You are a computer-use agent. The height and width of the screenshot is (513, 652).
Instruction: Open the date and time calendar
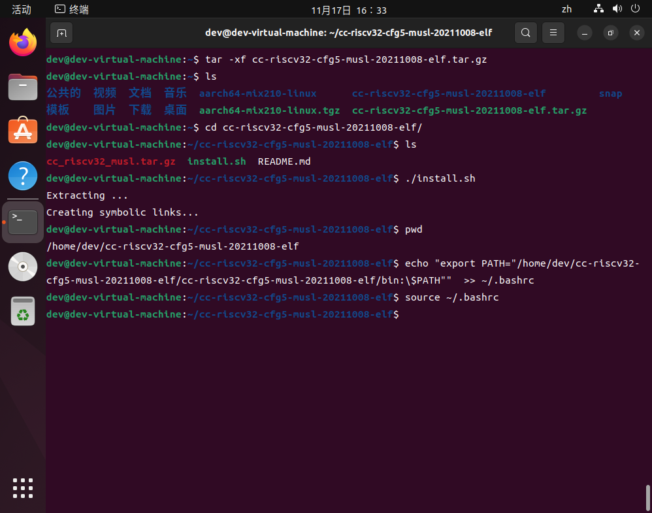(349, 10)
